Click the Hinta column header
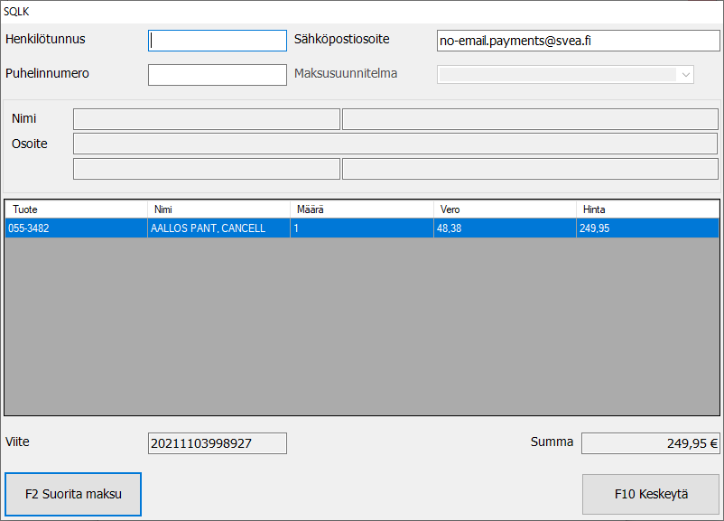724x521 pixels. 646,209
